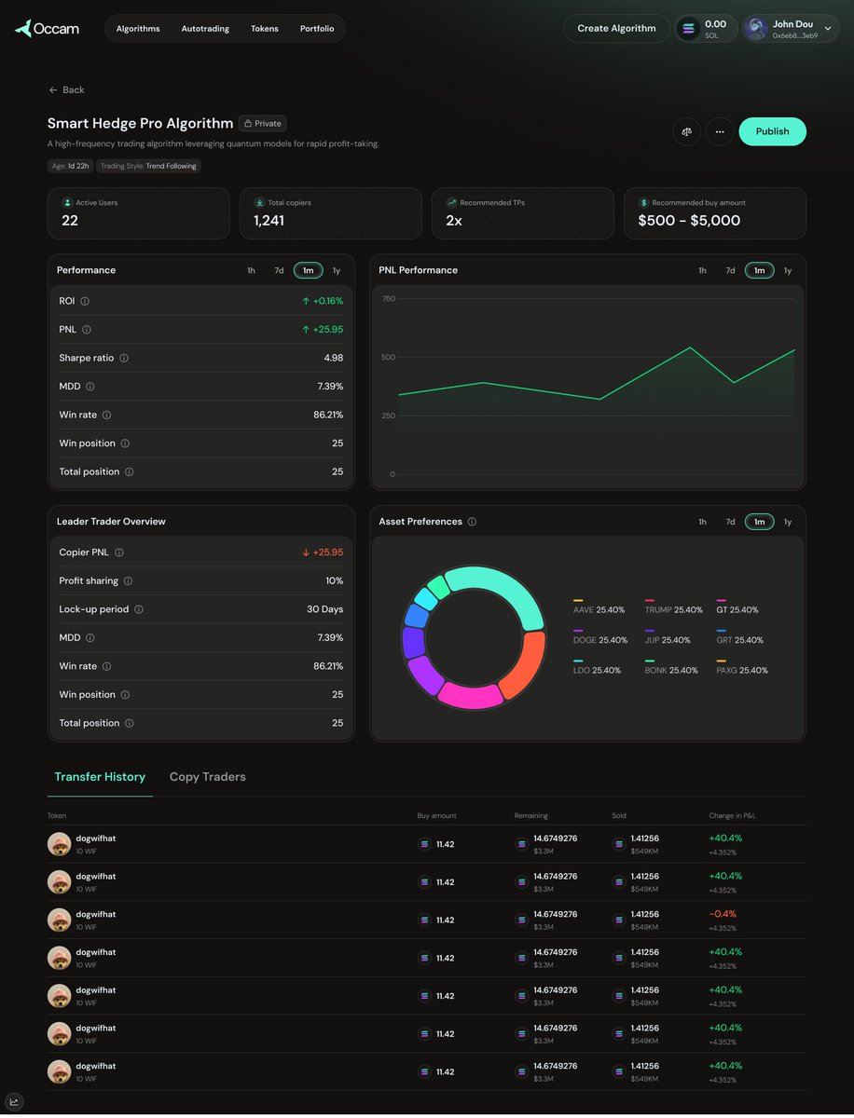Click the 30 Days lock-up value
This screenshot has width=854, height=1118.
tap(325, 609)
